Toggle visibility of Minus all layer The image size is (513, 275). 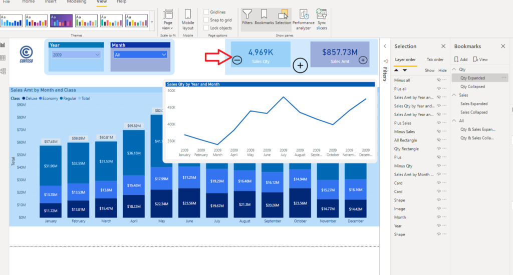click(438, 80)
